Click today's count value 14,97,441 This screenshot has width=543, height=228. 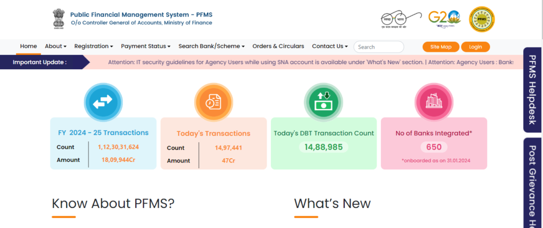click(228, 148)
